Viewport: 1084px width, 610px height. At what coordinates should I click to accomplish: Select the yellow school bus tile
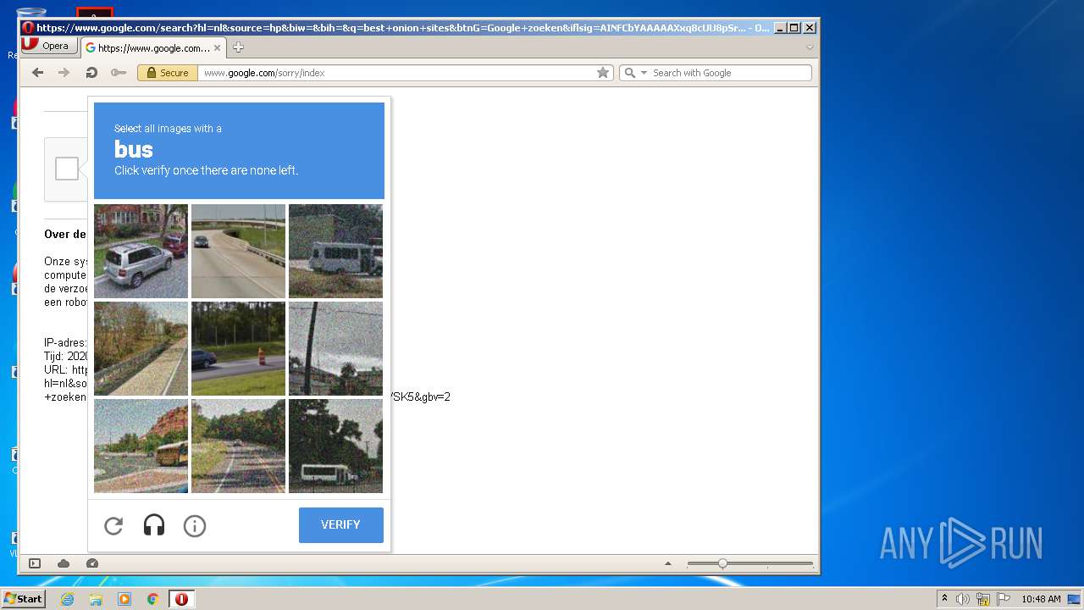tap(141, 446)
